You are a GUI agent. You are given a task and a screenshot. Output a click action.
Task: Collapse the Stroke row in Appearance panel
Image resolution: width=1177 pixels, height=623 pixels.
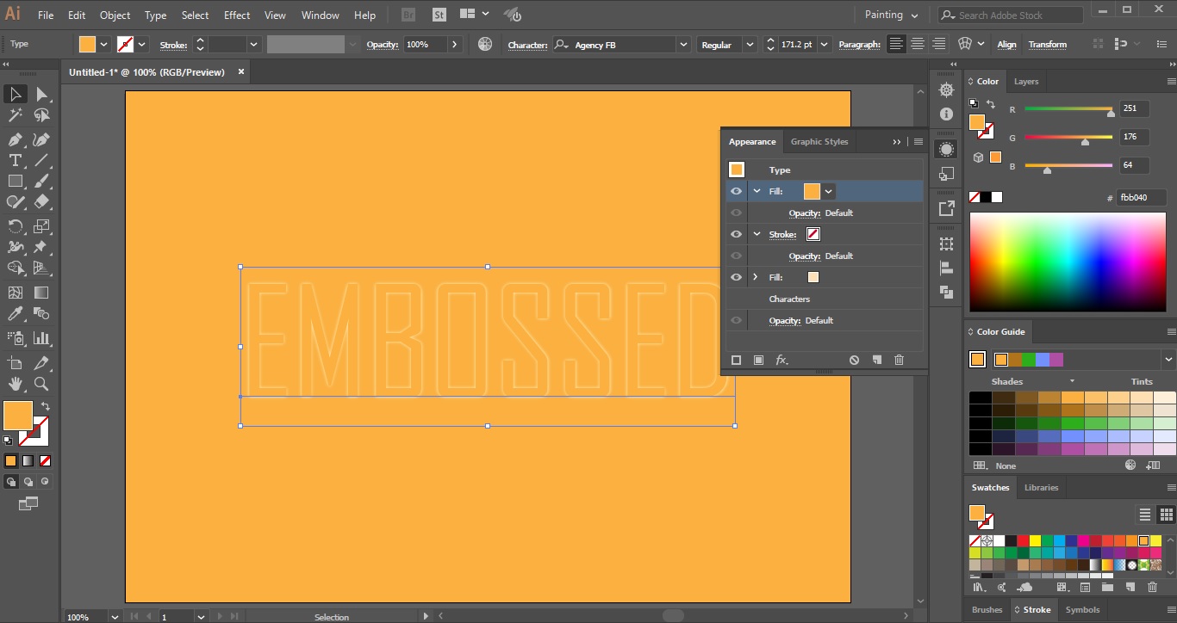[x=757, y=234]
